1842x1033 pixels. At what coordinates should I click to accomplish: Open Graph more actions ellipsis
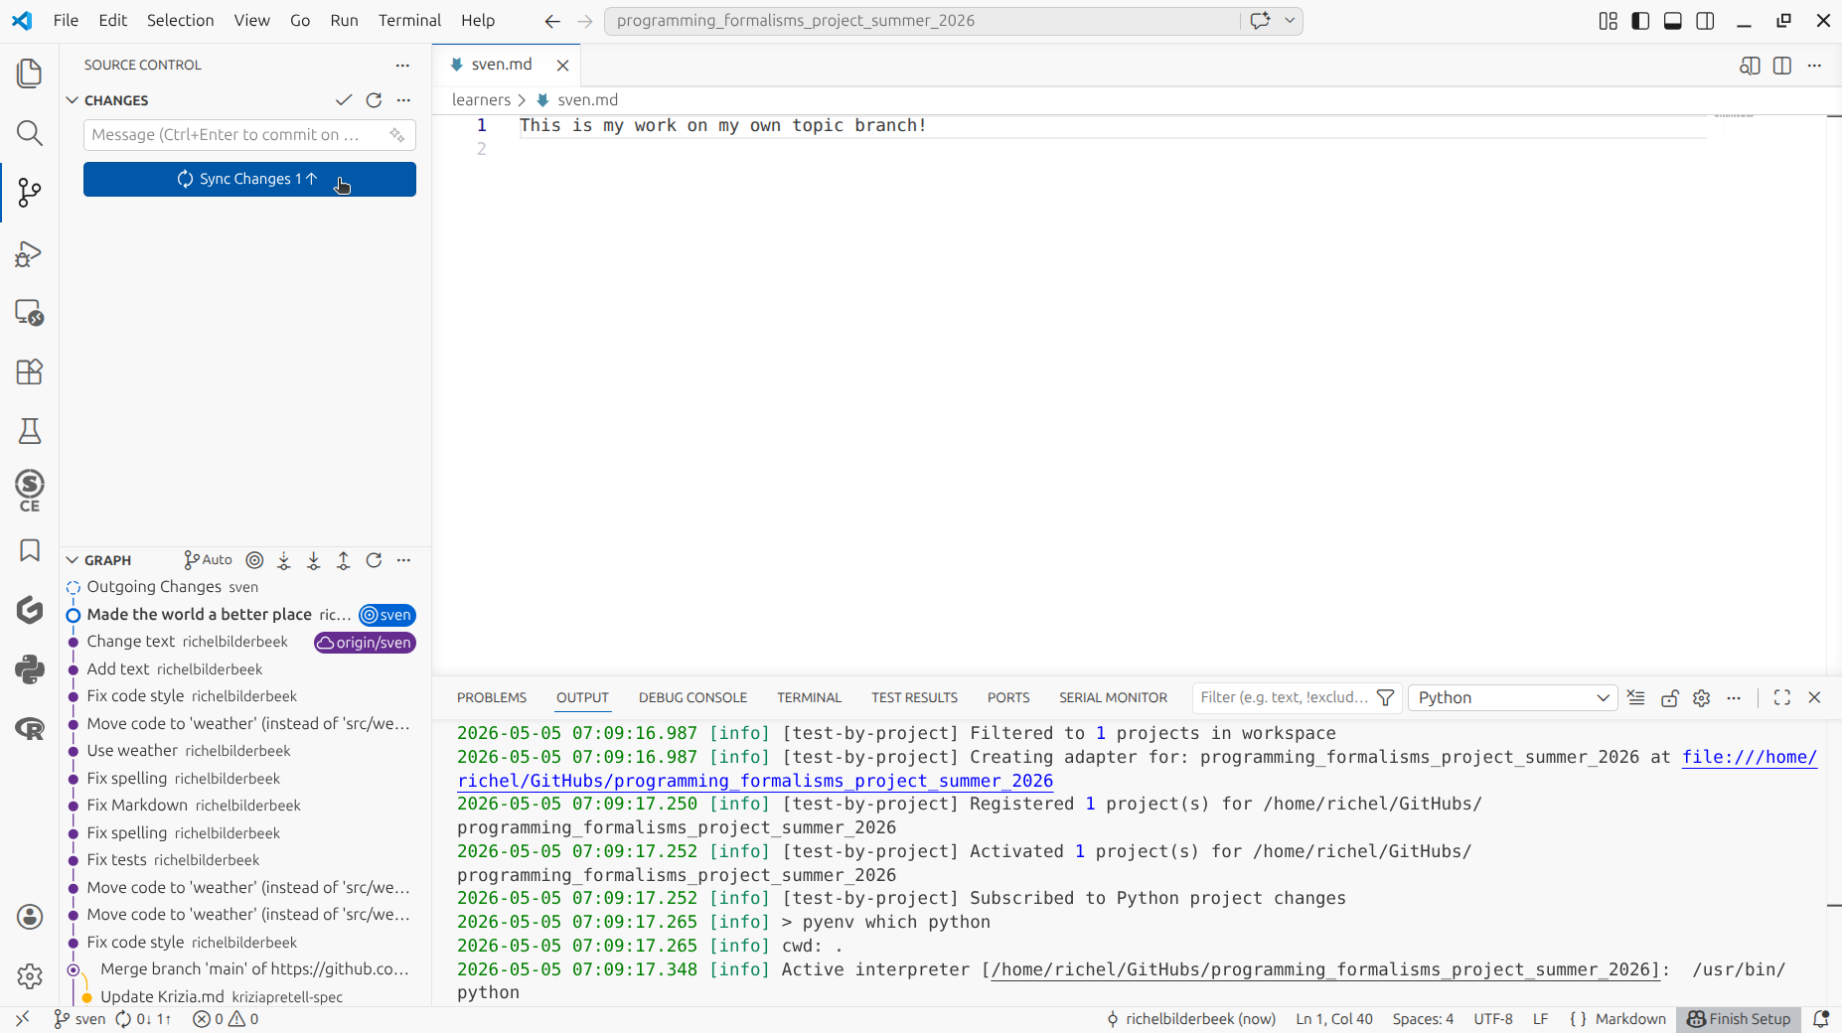403,560
